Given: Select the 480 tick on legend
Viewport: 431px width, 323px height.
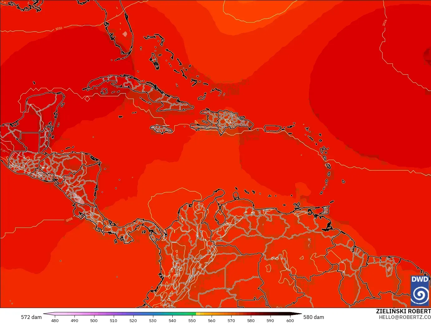Looking at the screenshot, I should pyautogui.click(x=55, y=321).
